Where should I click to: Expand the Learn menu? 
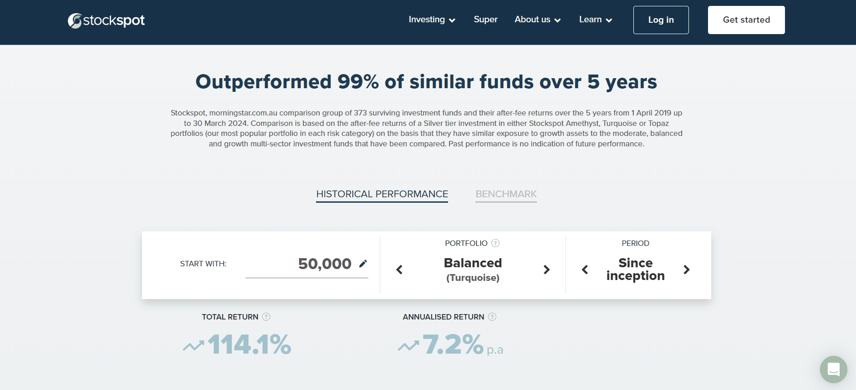(x=596, y=20)
